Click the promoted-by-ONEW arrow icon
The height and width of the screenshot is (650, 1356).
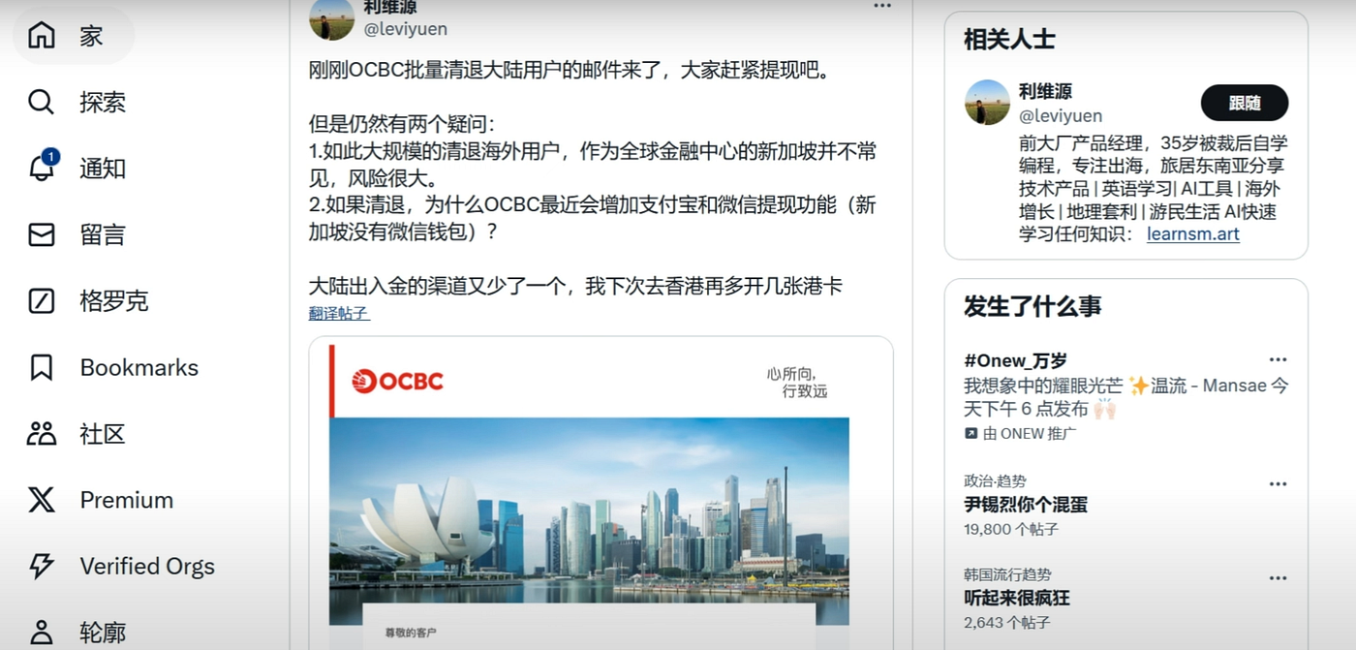pyautogui.click(x=971, y=433)
